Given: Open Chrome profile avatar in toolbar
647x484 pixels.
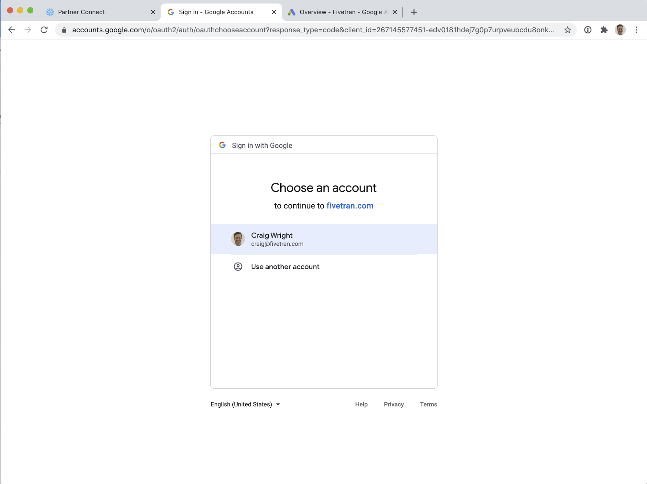Looking at the screenshot, I should (620, 30).
